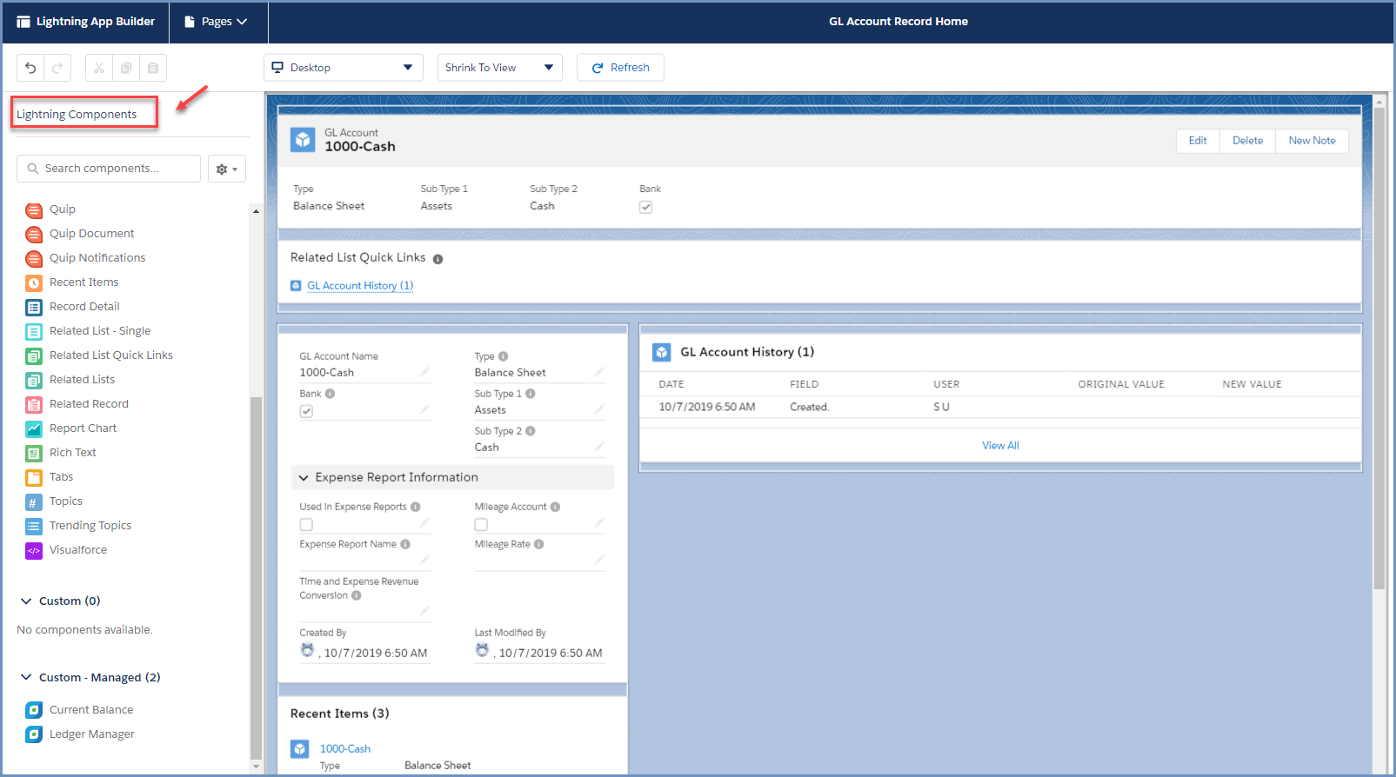
Task: Click the Recent Items (3) heading
Action: click(340, 714)
